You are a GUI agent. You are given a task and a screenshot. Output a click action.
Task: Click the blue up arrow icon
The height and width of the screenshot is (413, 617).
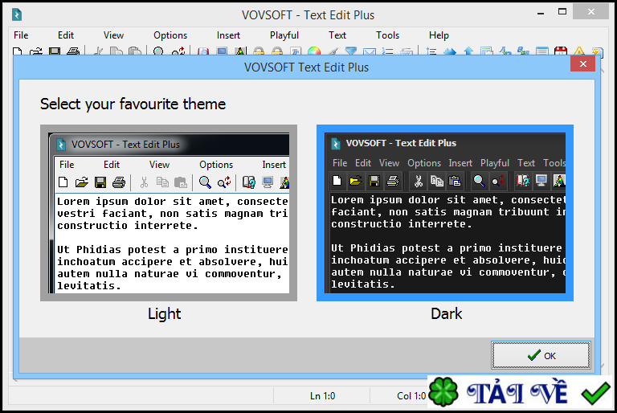[468, 51]
